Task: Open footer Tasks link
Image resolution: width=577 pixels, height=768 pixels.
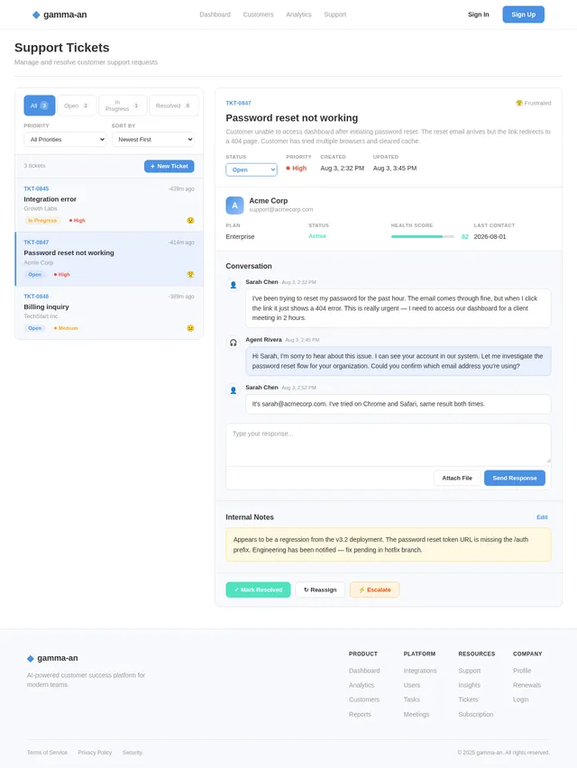Action: (x=411, y=699)
